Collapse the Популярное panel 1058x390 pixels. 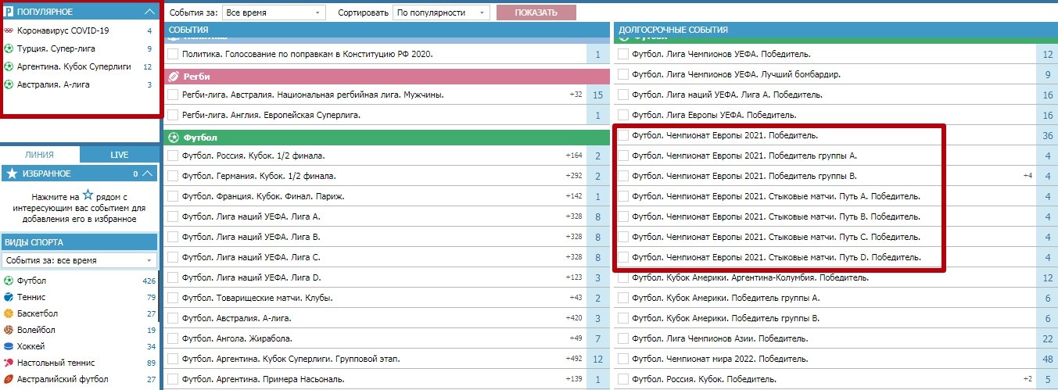coord(150,12)
